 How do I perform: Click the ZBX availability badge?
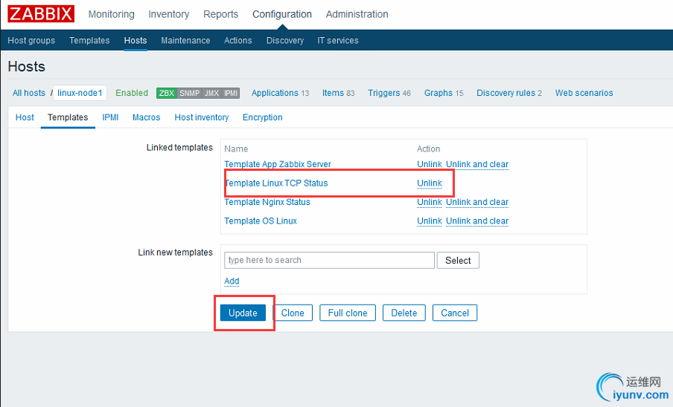pyautogui.click(x=167, y=93)
